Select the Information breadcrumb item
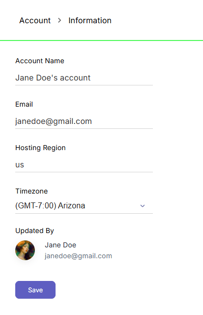 coord(90,21)
